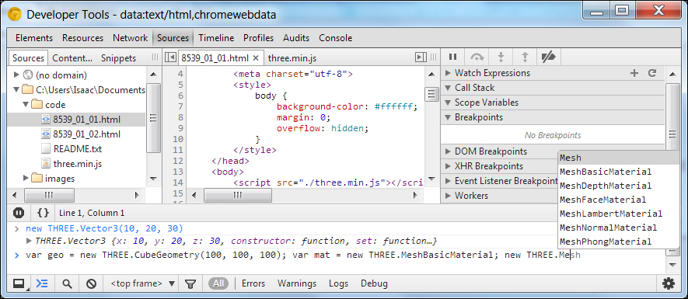This screenshot has width=688, height=299.
Task: Open the Profiles panel
Action: pos(258,38)
